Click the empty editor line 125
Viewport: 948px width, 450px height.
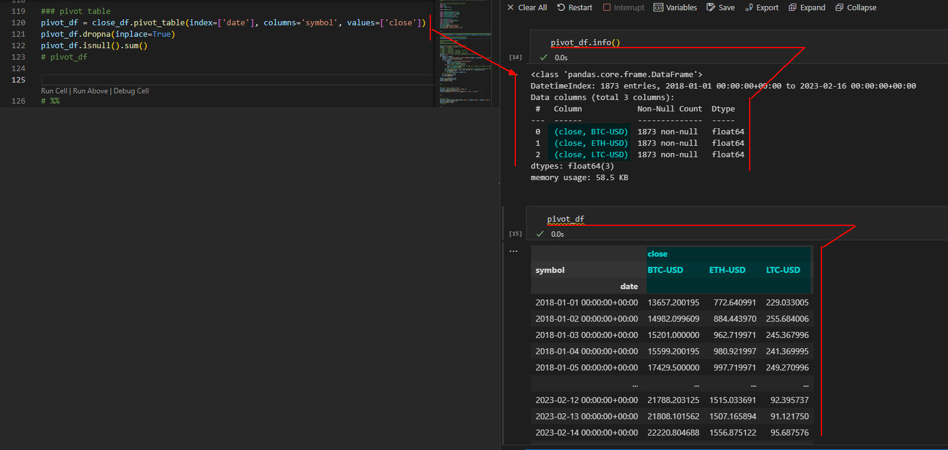point(236,80)
